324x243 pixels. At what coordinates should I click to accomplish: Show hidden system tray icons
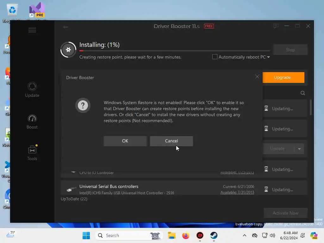point(245,235)
